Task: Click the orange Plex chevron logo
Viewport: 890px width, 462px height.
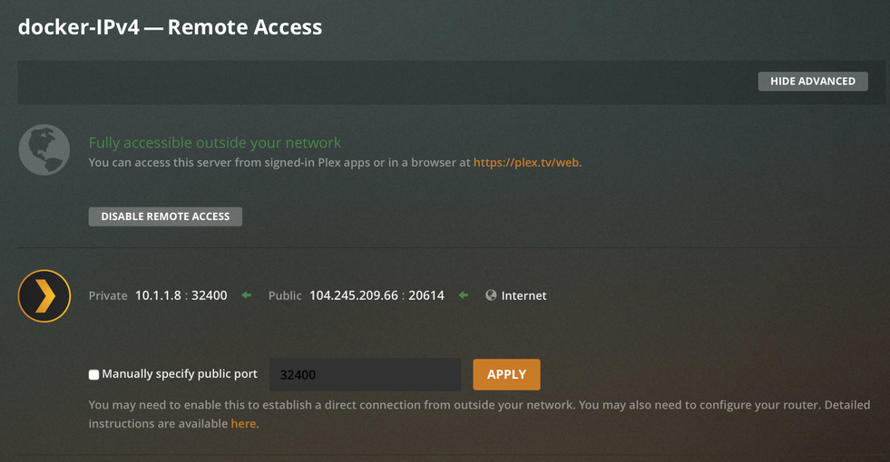Action: tap(44, 295)
